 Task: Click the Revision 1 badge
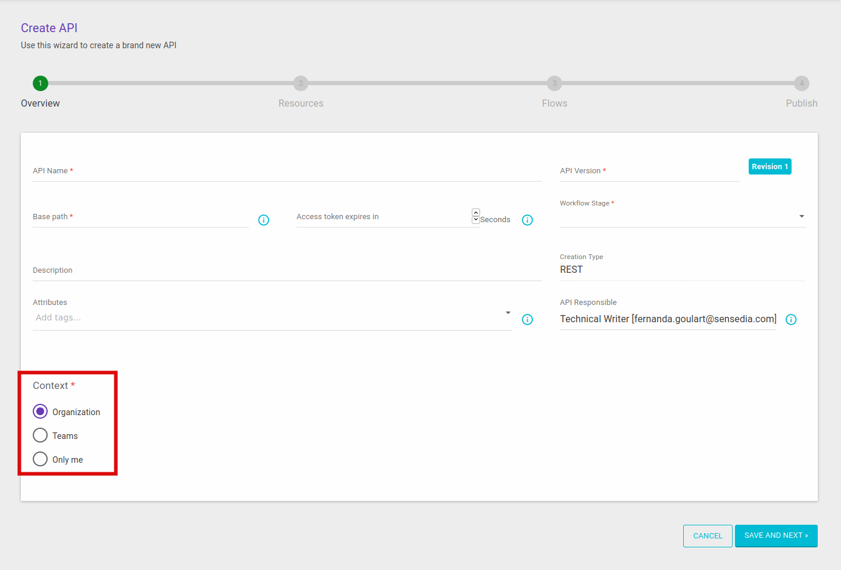pyautogui.click(x=770, y=166)
